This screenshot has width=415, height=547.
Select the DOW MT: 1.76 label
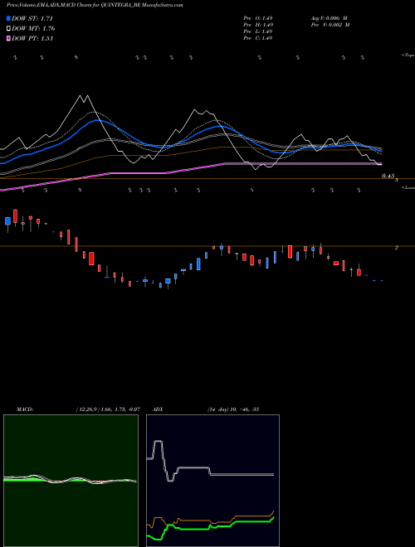33,29
